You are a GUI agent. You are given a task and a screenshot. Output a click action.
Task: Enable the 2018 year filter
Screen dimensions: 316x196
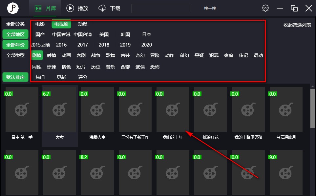(104, 45)
